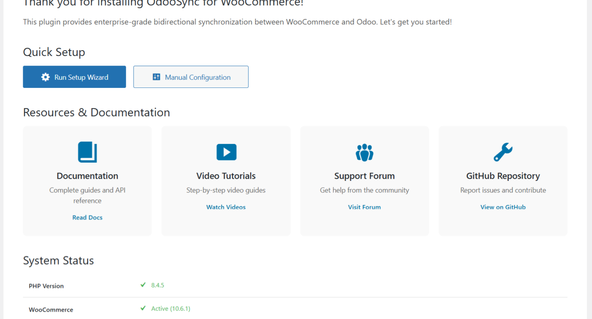Image resolution: width=592 pixels, height=319 pixels.
Task: Click the System Status heading
Action: (58, 261)
